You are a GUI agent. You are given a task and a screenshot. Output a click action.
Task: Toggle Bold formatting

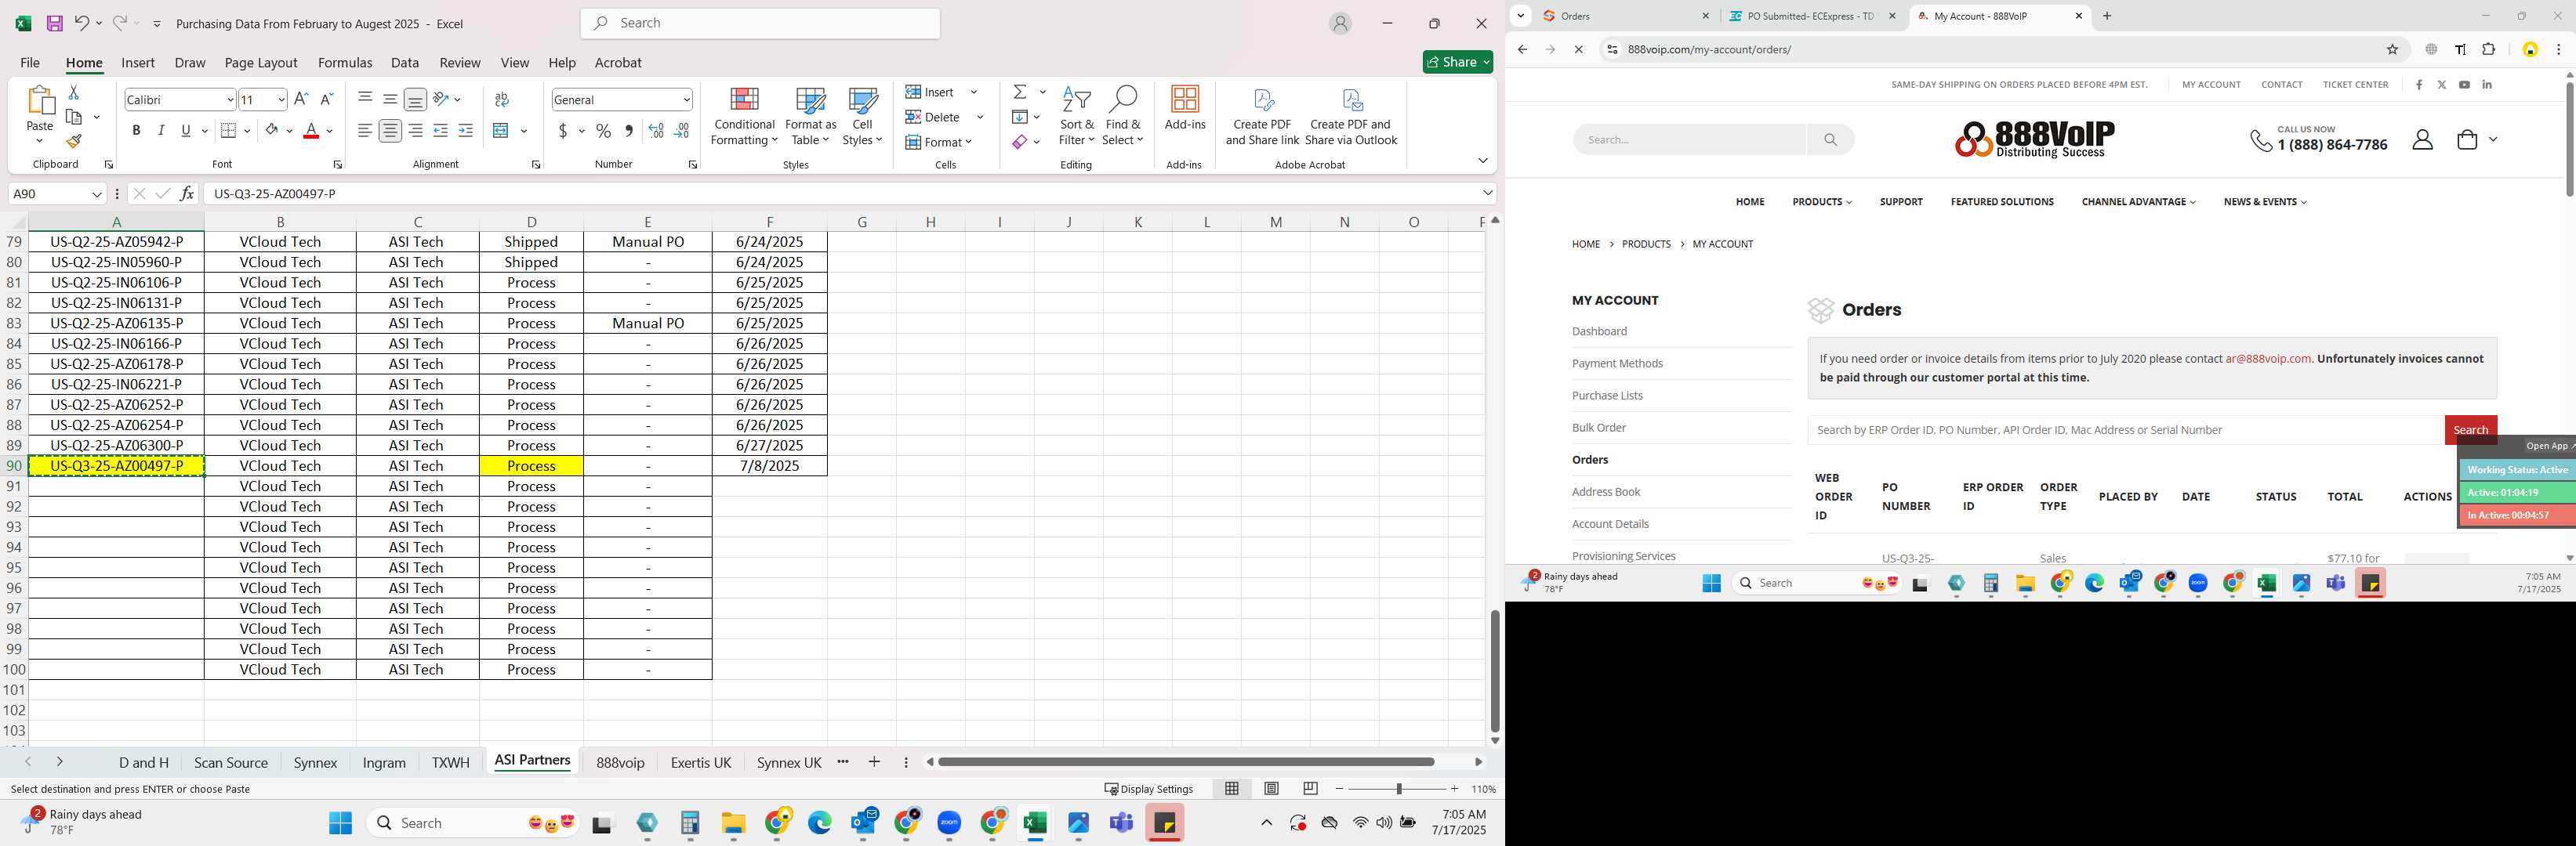click(x=136, y=131)
